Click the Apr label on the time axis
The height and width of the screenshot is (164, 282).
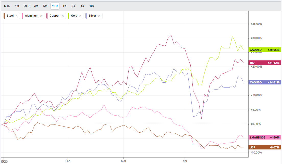click(x=185, y=161)
